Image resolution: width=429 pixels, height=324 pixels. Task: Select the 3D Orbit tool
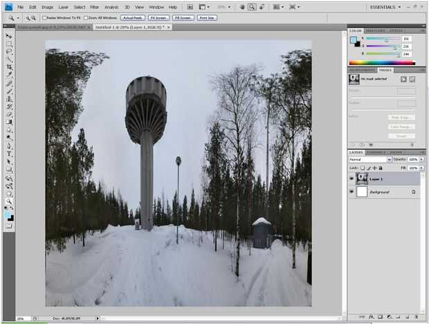9,186
